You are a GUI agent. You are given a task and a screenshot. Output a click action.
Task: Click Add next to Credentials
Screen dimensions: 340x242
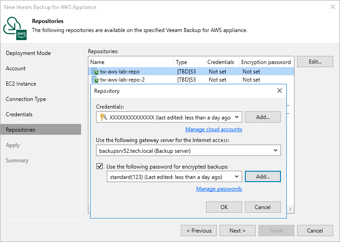click(x=262, y=117)
